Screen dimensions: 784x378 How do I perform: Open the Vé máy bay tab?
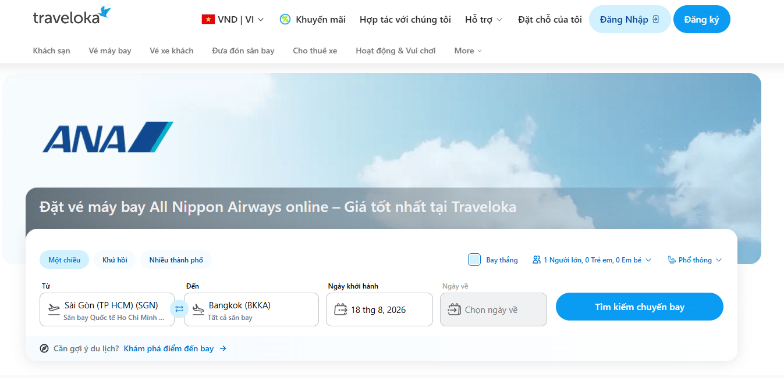tap(110, 51)
